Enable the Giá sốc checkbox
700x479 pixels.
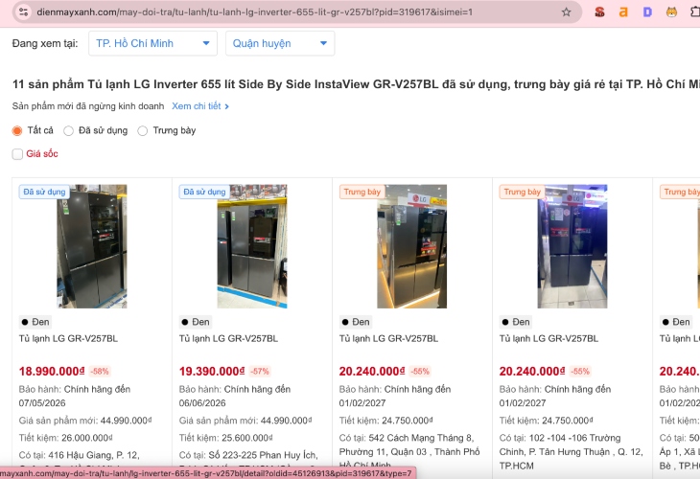click(17, 154)
